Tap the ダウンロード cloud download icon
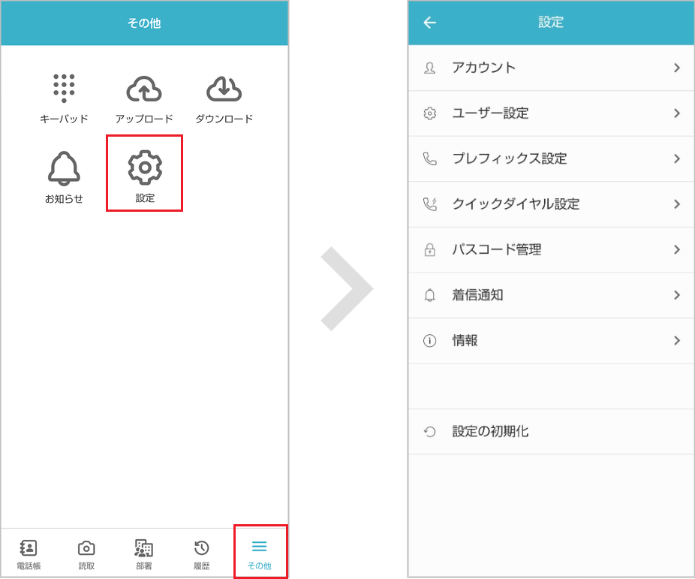 click(x=224, y=89)
